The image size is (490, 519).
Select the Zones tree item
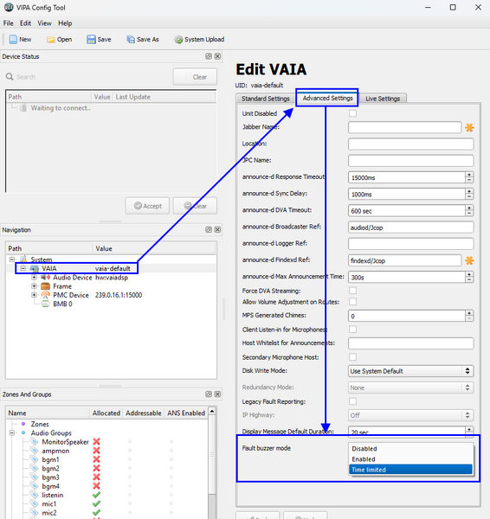[x=40, y=424]
